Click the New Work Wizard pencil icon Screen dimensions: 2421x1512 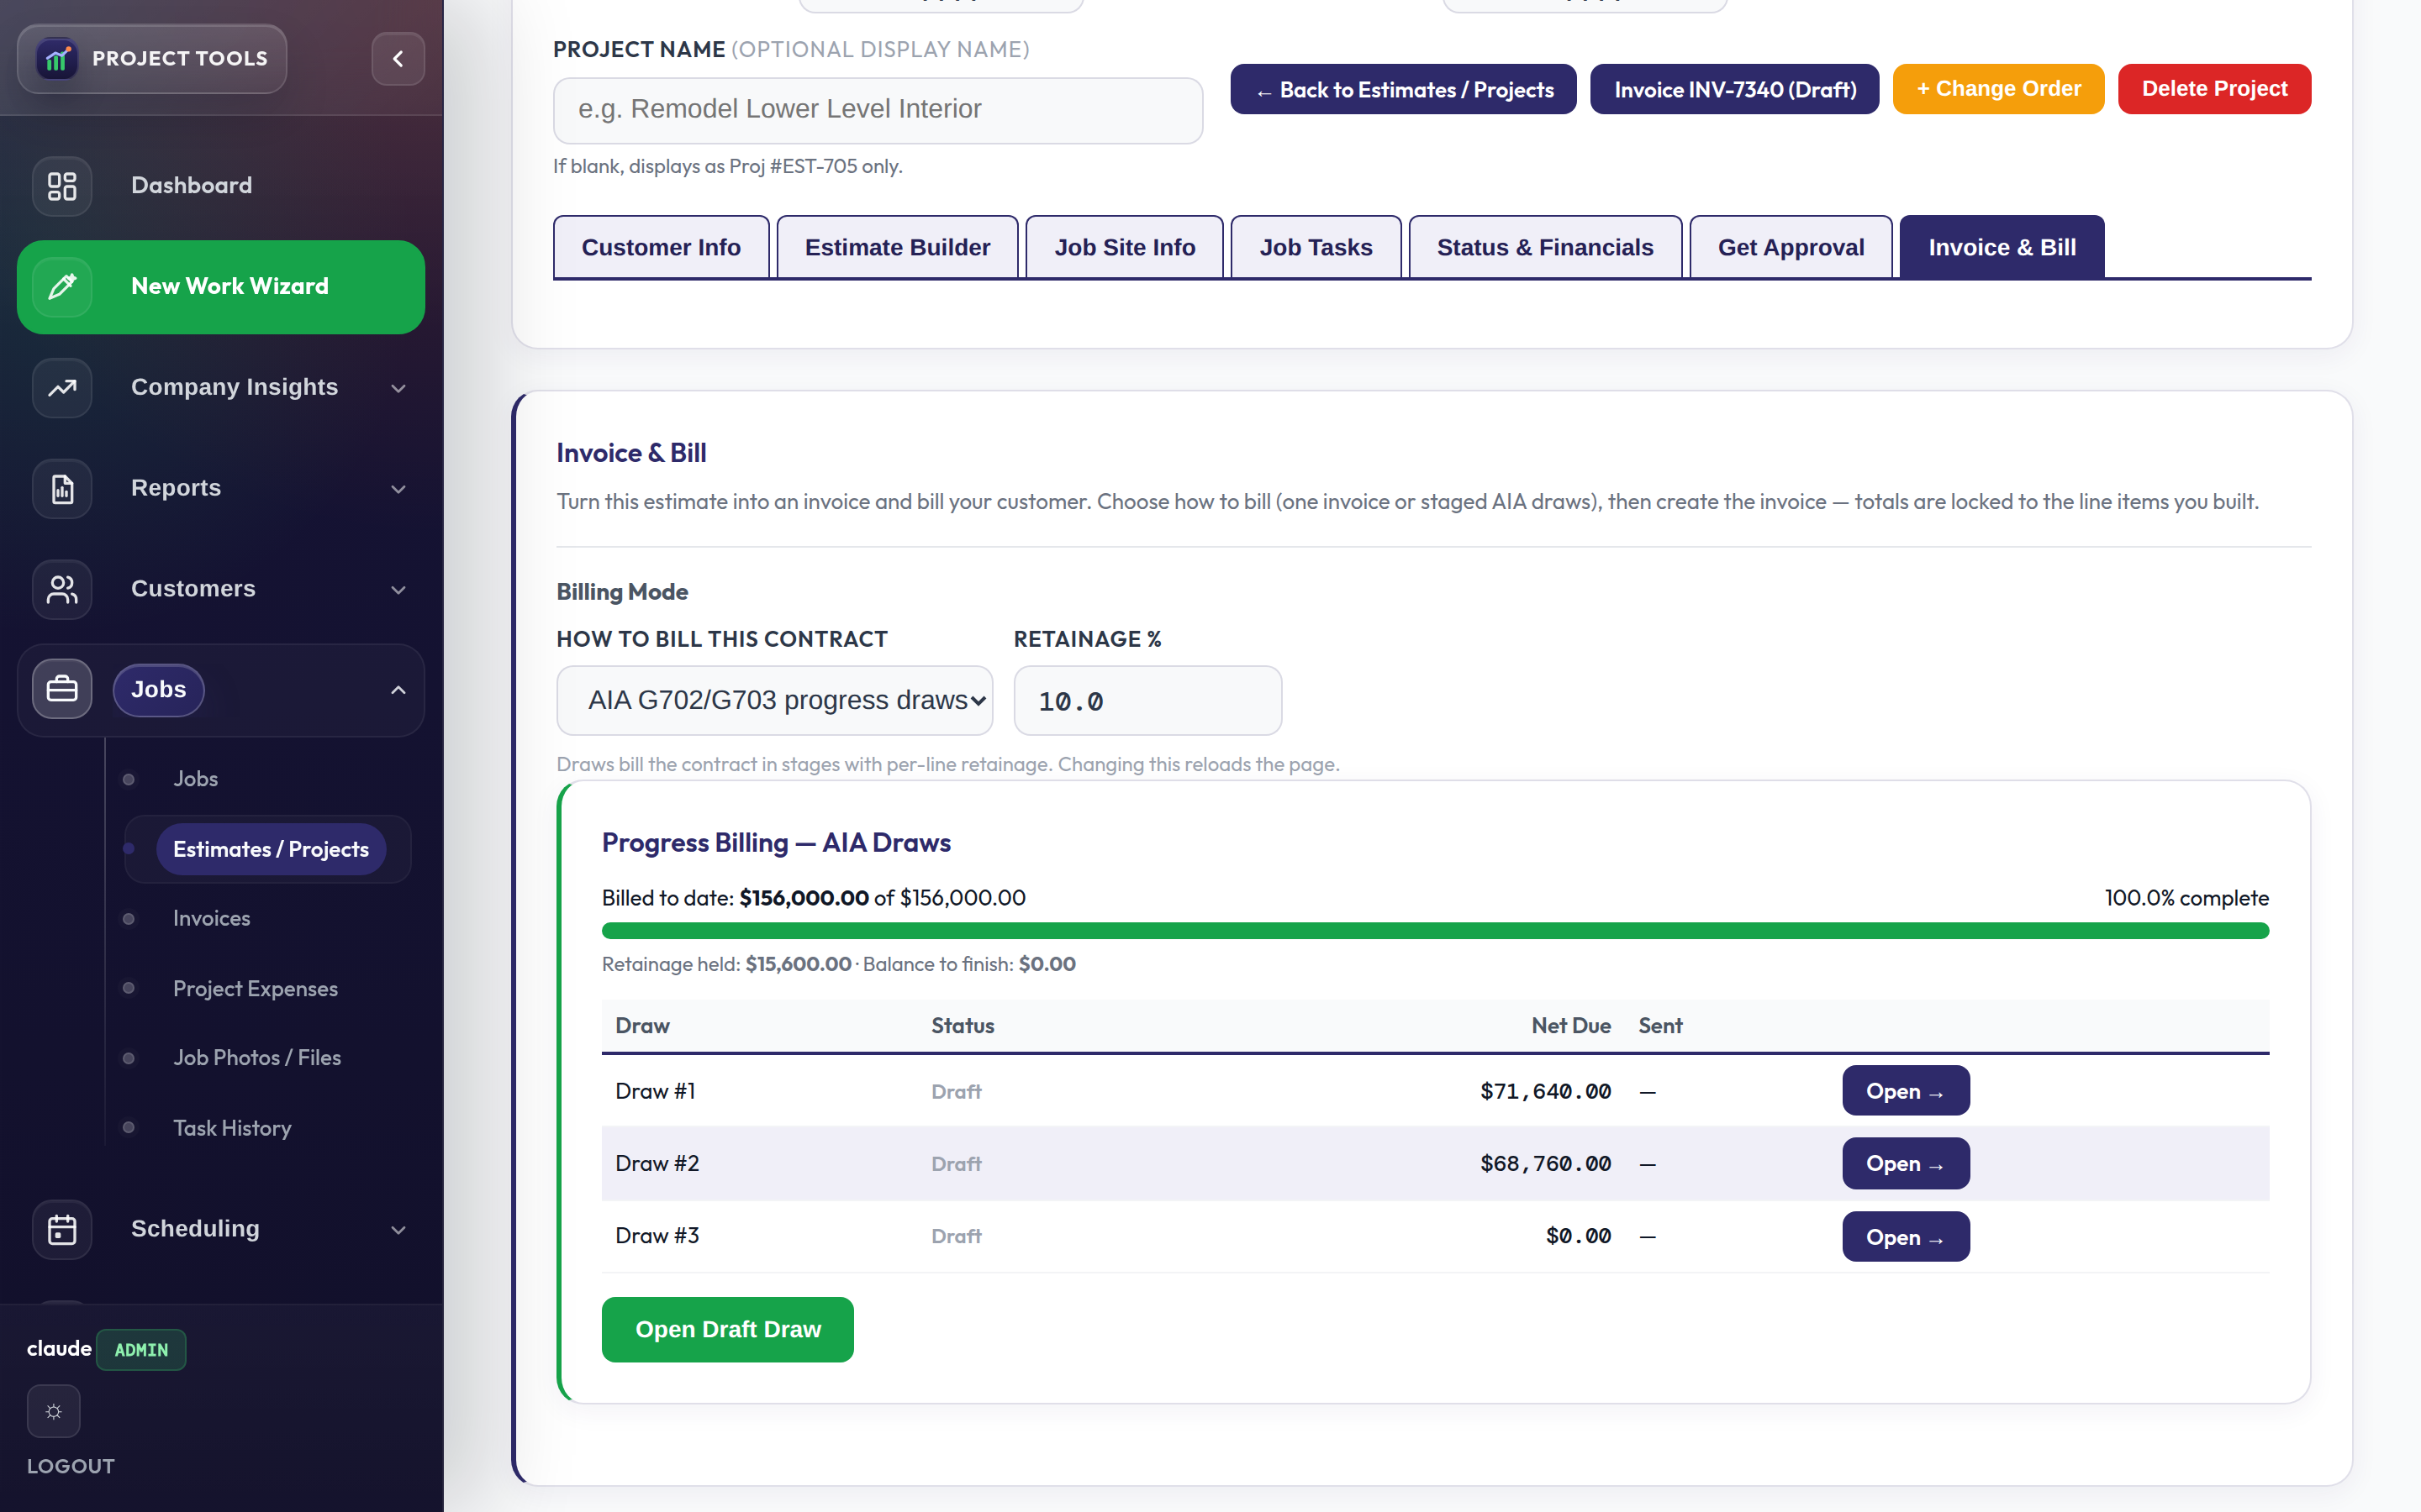(62, 287)
